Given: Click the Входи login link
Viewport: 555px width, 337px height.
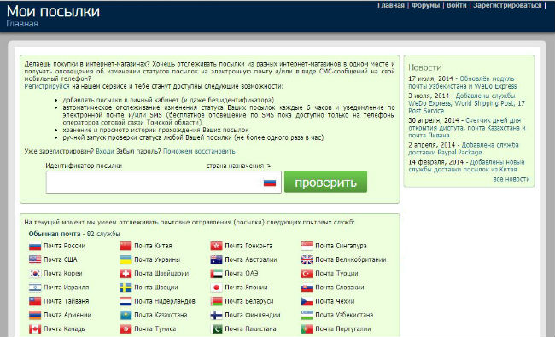Looking at the screenshot, I should pos(105,151).
